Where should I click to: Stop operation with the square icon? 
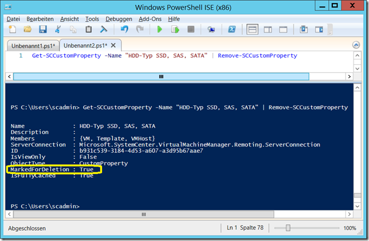click(x=191, y=29)
